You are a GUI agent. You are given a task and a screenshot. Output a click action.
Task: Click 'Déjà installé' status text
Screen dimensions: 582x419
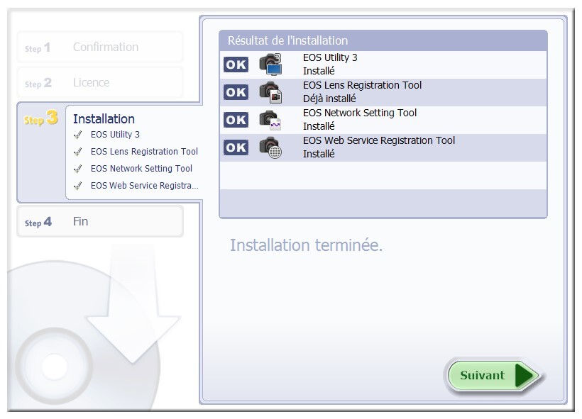329,99
